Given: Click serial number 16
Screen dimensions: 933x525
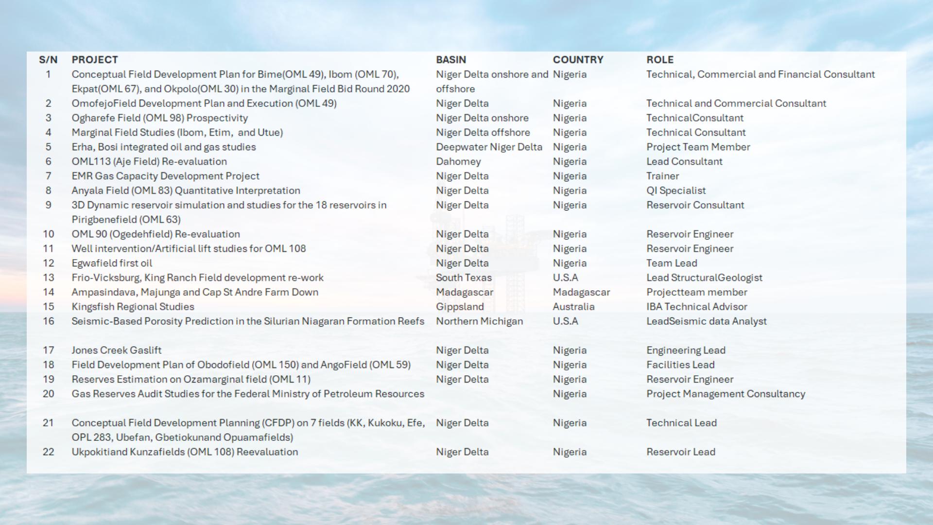Looking at the screenshot, I should tap(48, 321).
